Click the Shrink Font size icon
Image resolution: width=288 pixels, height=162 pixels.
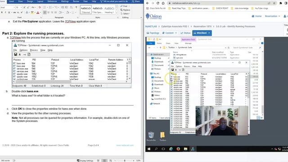point(28,7)
